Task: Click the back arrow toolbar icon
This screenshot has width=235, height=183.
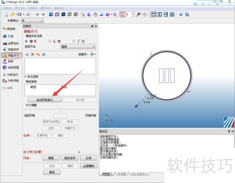Action: tap(37, 15)
